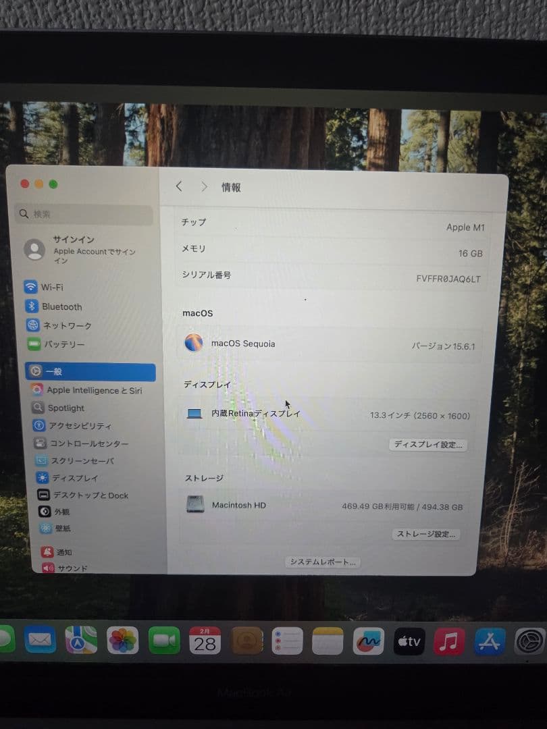Click the Apple M1 chip value
547x729 pixels.
tap(465, 227)
